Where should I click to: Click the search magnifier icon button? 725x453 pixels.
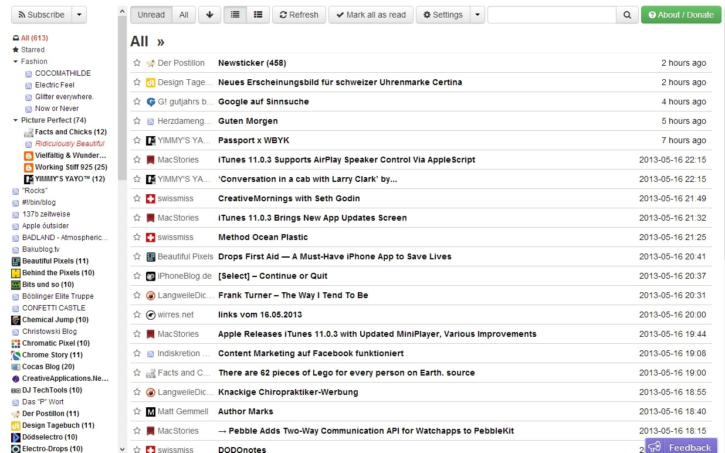tap(627, 15)
